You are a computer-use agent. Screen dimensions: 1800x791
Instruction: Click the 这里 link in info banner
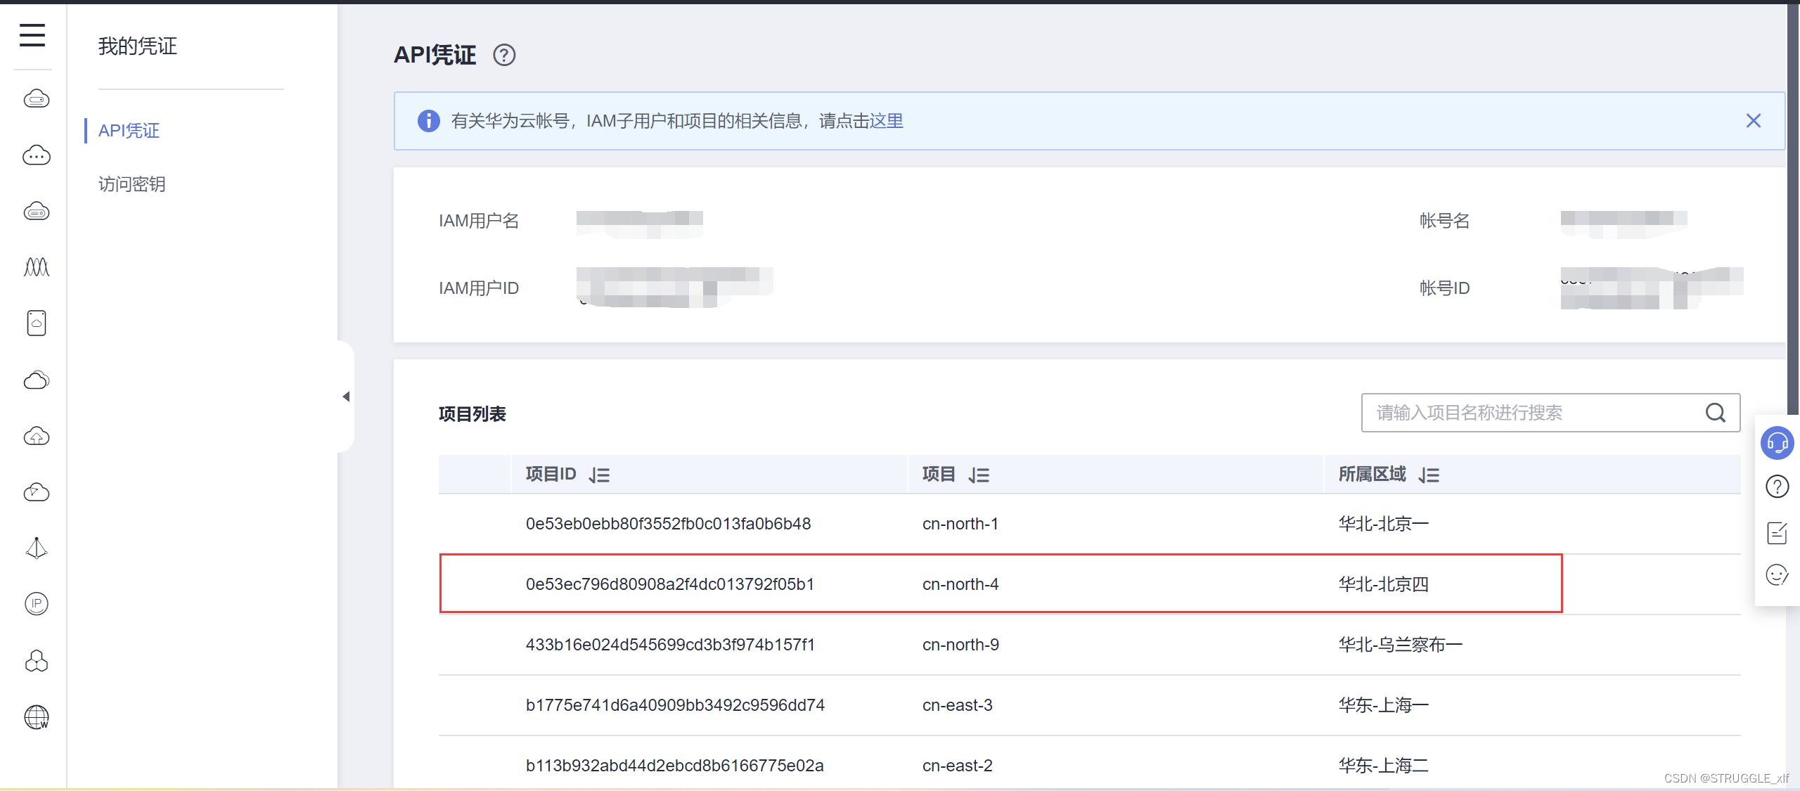coord(886,121)
